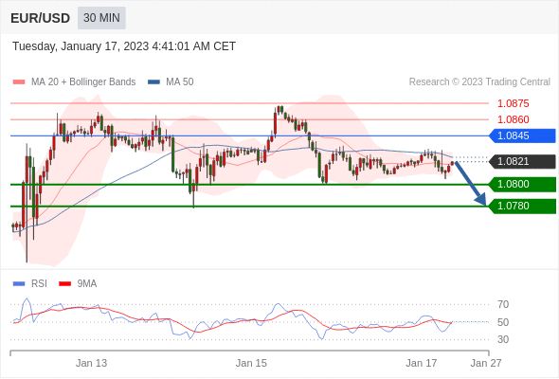Click the RSI 70 level label
This screenshot has height=379, width=559.
503,305
